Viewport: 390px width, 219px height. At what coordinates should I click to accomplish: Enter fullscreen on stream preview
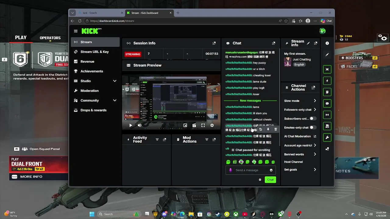coord(203,125)
